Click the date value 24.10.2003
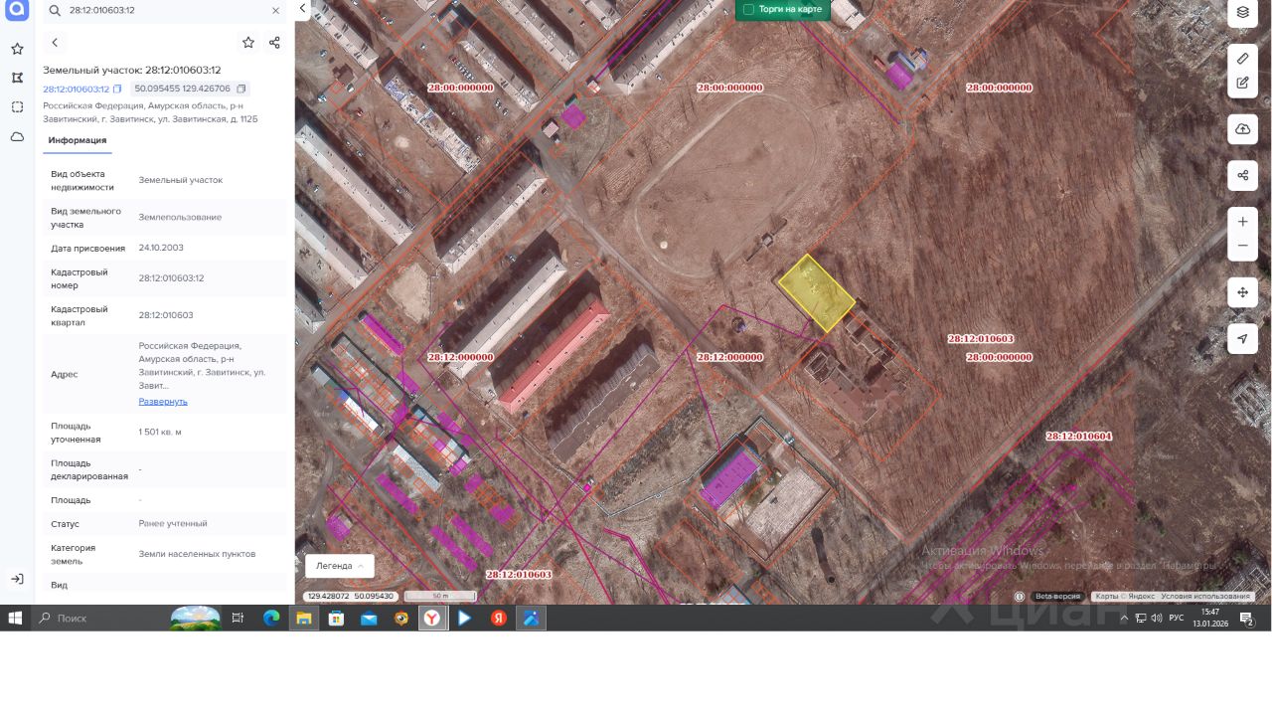 click(x=161, y=248)
